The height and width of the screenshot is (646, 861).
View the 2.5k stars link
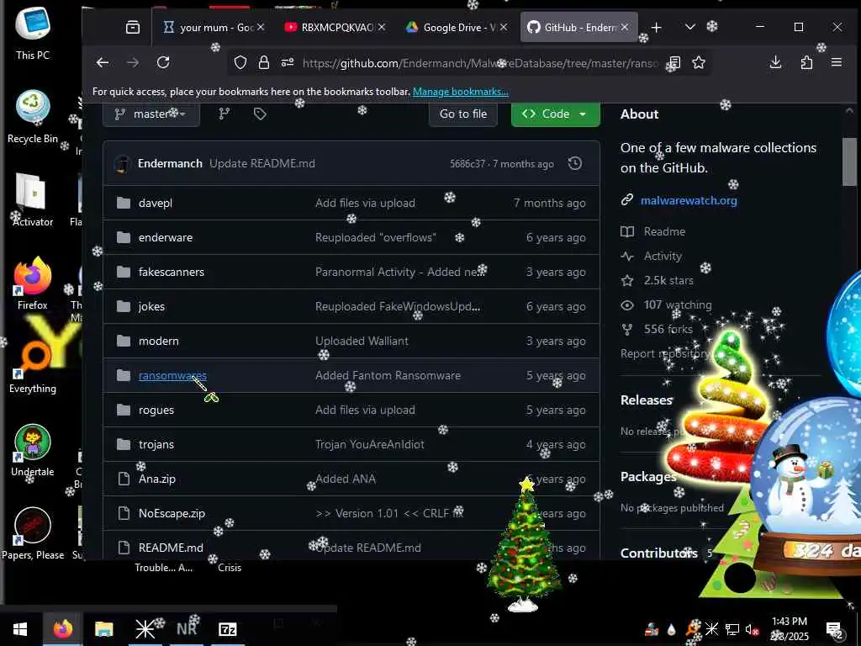click(x=668, y=280)
